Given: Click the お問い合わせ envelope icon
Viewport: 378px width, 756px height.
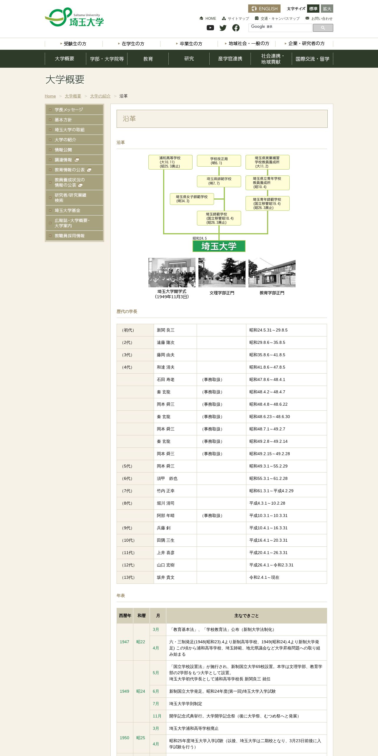Looking at the screenshot, I should pyautogui.click(x=307, y=18).
